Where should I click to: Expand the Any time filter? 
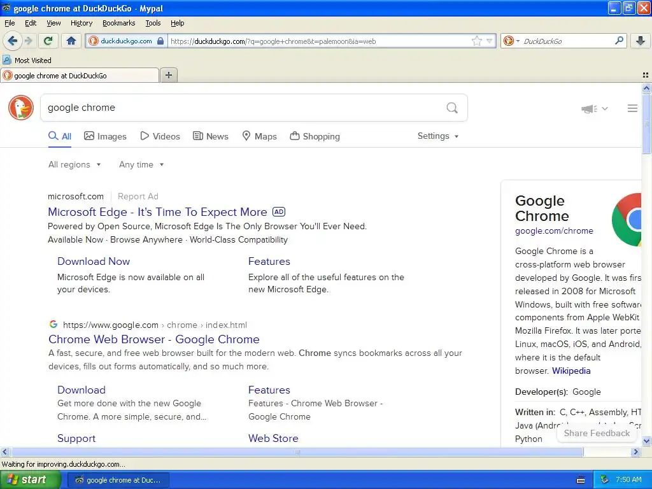tap(141, 165)
